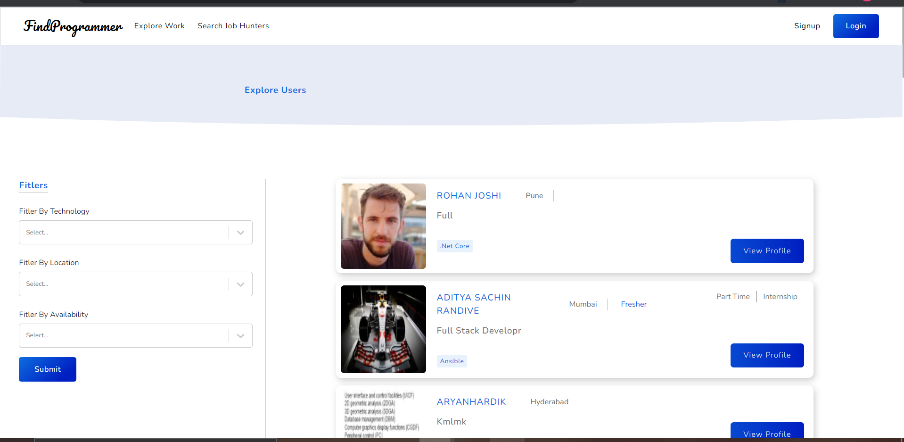Click the Ansible skill tag

452,361
